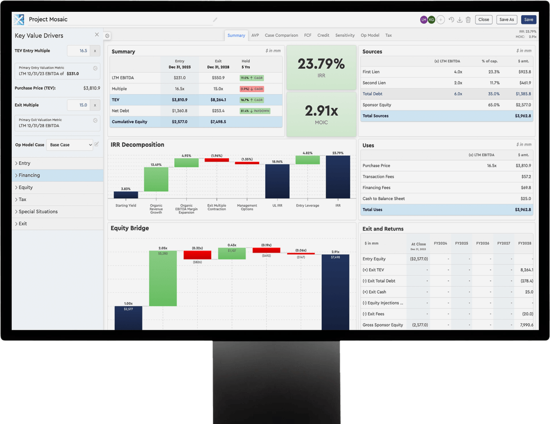Open the Primary Exit Valuation Metric settings icon
This screenshot has width=550, height=424.
(x=95, y=121)
